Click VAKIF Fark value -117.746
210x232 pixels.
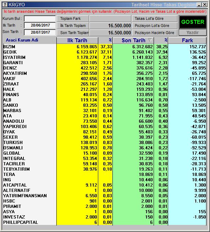[197, 79]
